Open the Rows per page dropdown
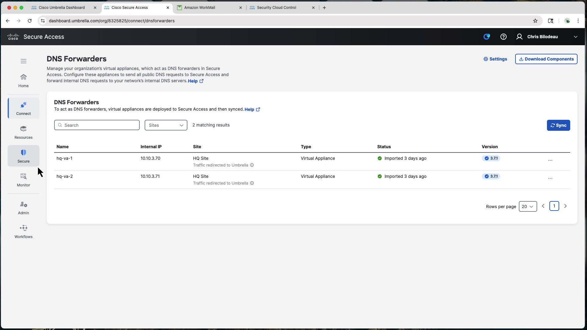 click(x=528, y=207)
